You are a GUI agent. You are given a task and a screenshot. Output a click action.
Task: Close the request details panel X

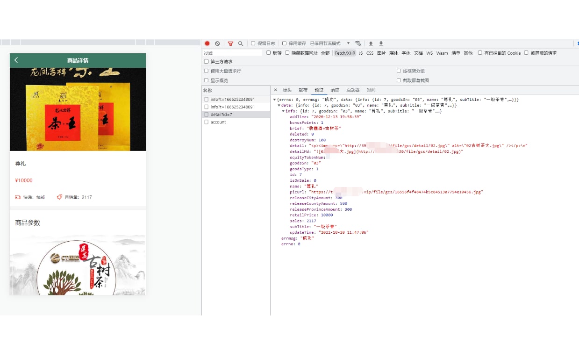(x=275, y=90)
